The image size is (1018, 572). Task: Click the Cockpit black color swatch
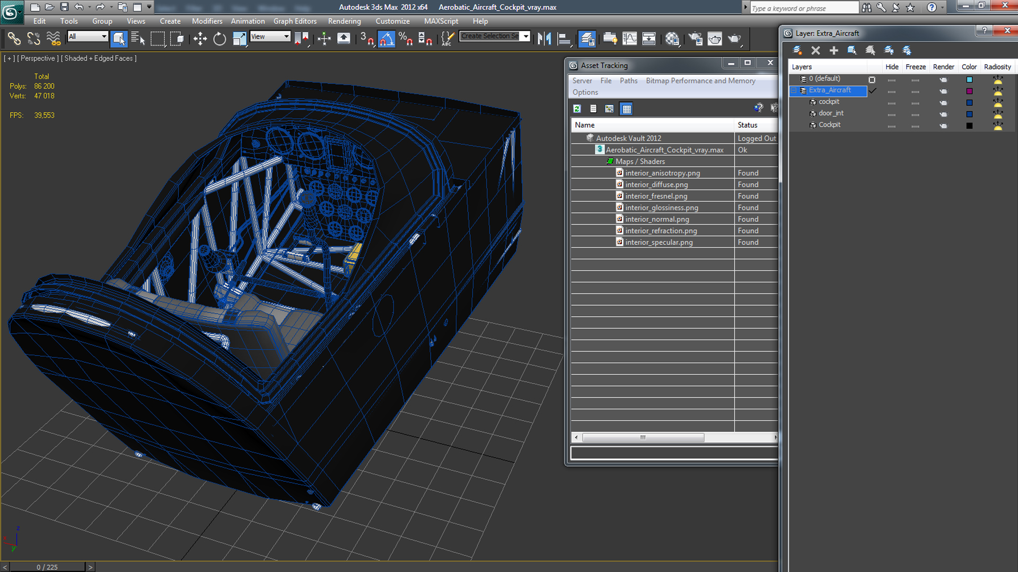click(969, 126)
